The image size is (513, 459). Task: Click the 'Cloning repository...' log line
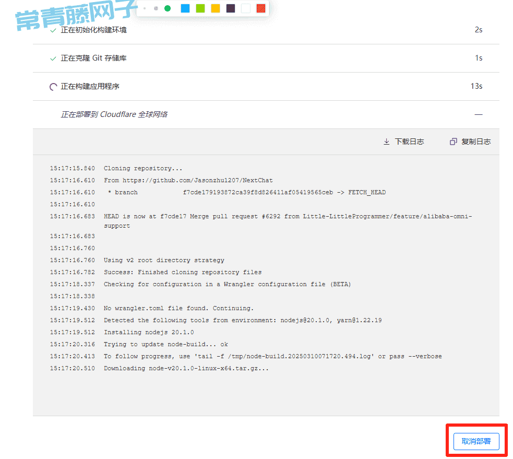(x=143, y=168)
